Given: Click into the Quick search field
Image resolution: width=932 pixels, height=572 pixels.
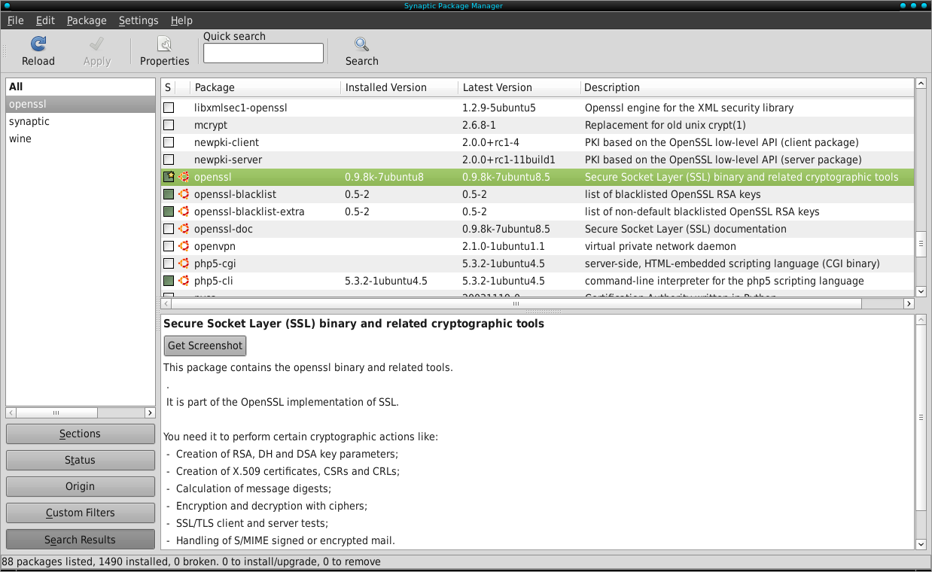Looking at the screenshot, I should [263, 53].
